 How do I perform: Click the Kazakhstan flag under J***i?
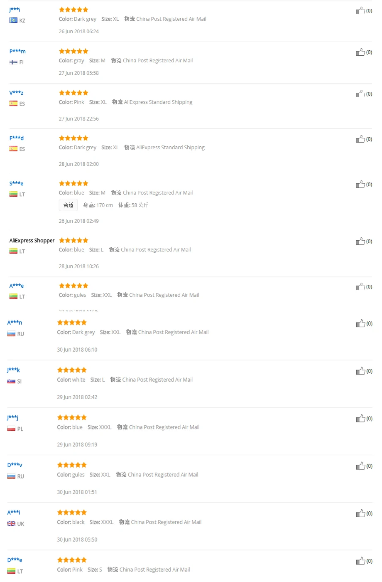(13, 20)
